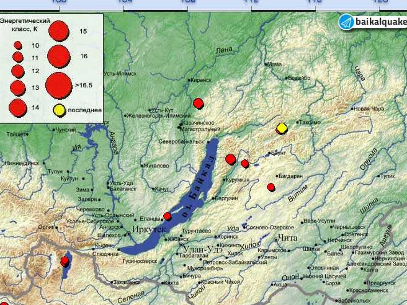Select the red marker on the lake west of Закаменск
This screenshot has width=407, height=305.
click(x=64, y=262)
